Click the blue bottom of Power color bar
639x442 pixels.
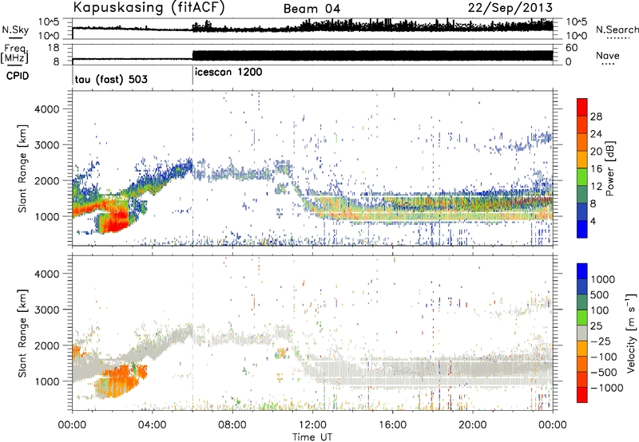pyautogui.click(x=582, y=229)
